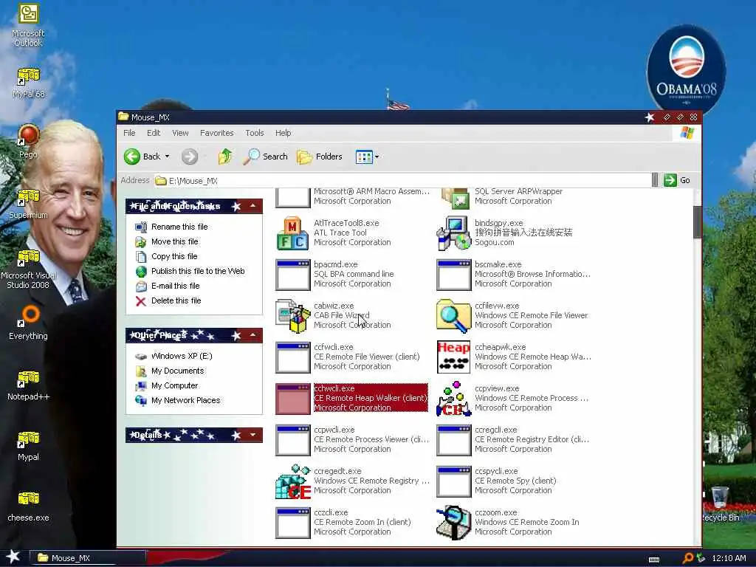Click E-mail this file link

(175, 286)
